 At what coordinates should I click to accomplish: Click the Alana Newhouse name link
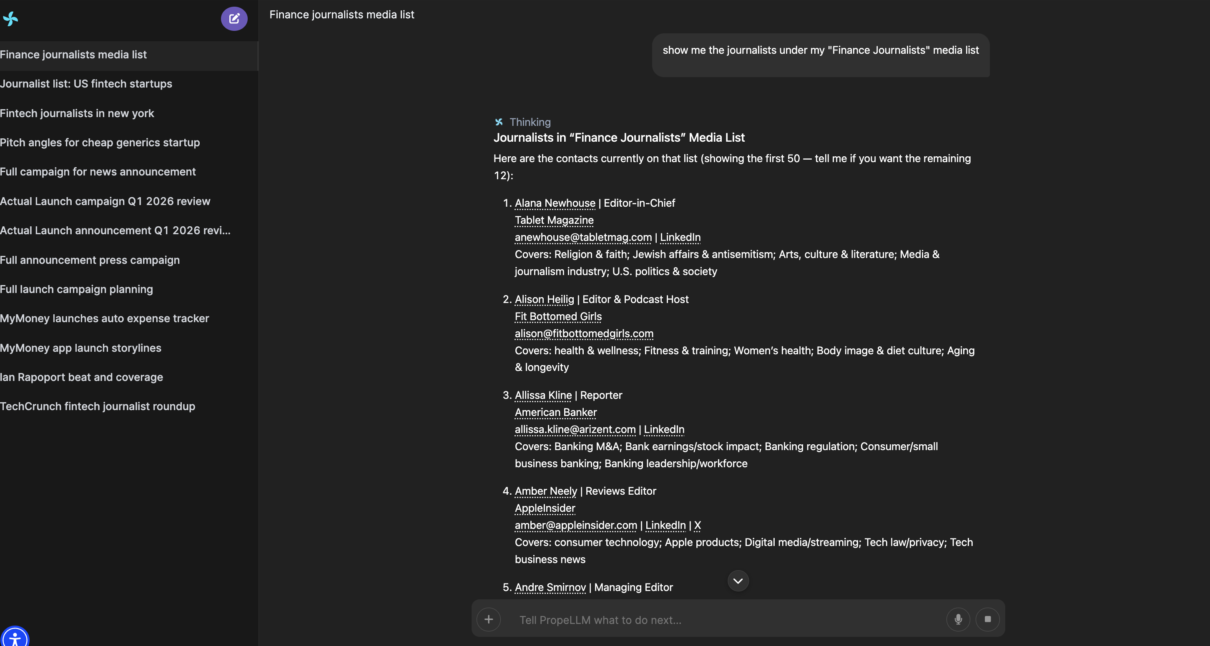coord(555,203)
